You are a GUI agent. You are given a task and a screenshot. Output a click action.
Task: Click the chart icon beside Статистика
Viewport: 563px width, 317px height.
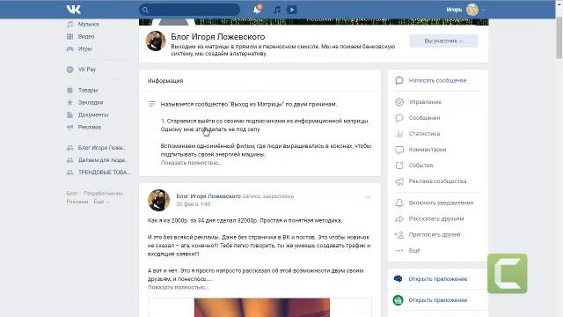(399, 134)
